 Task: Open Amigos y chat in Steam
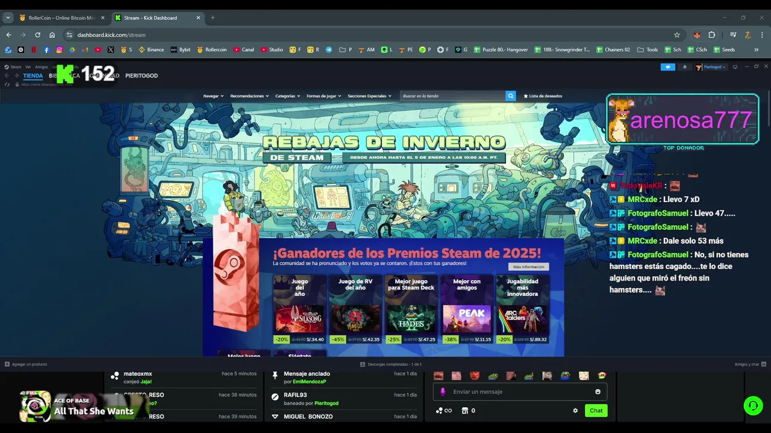pyautogui.click(x=751, y=364)
